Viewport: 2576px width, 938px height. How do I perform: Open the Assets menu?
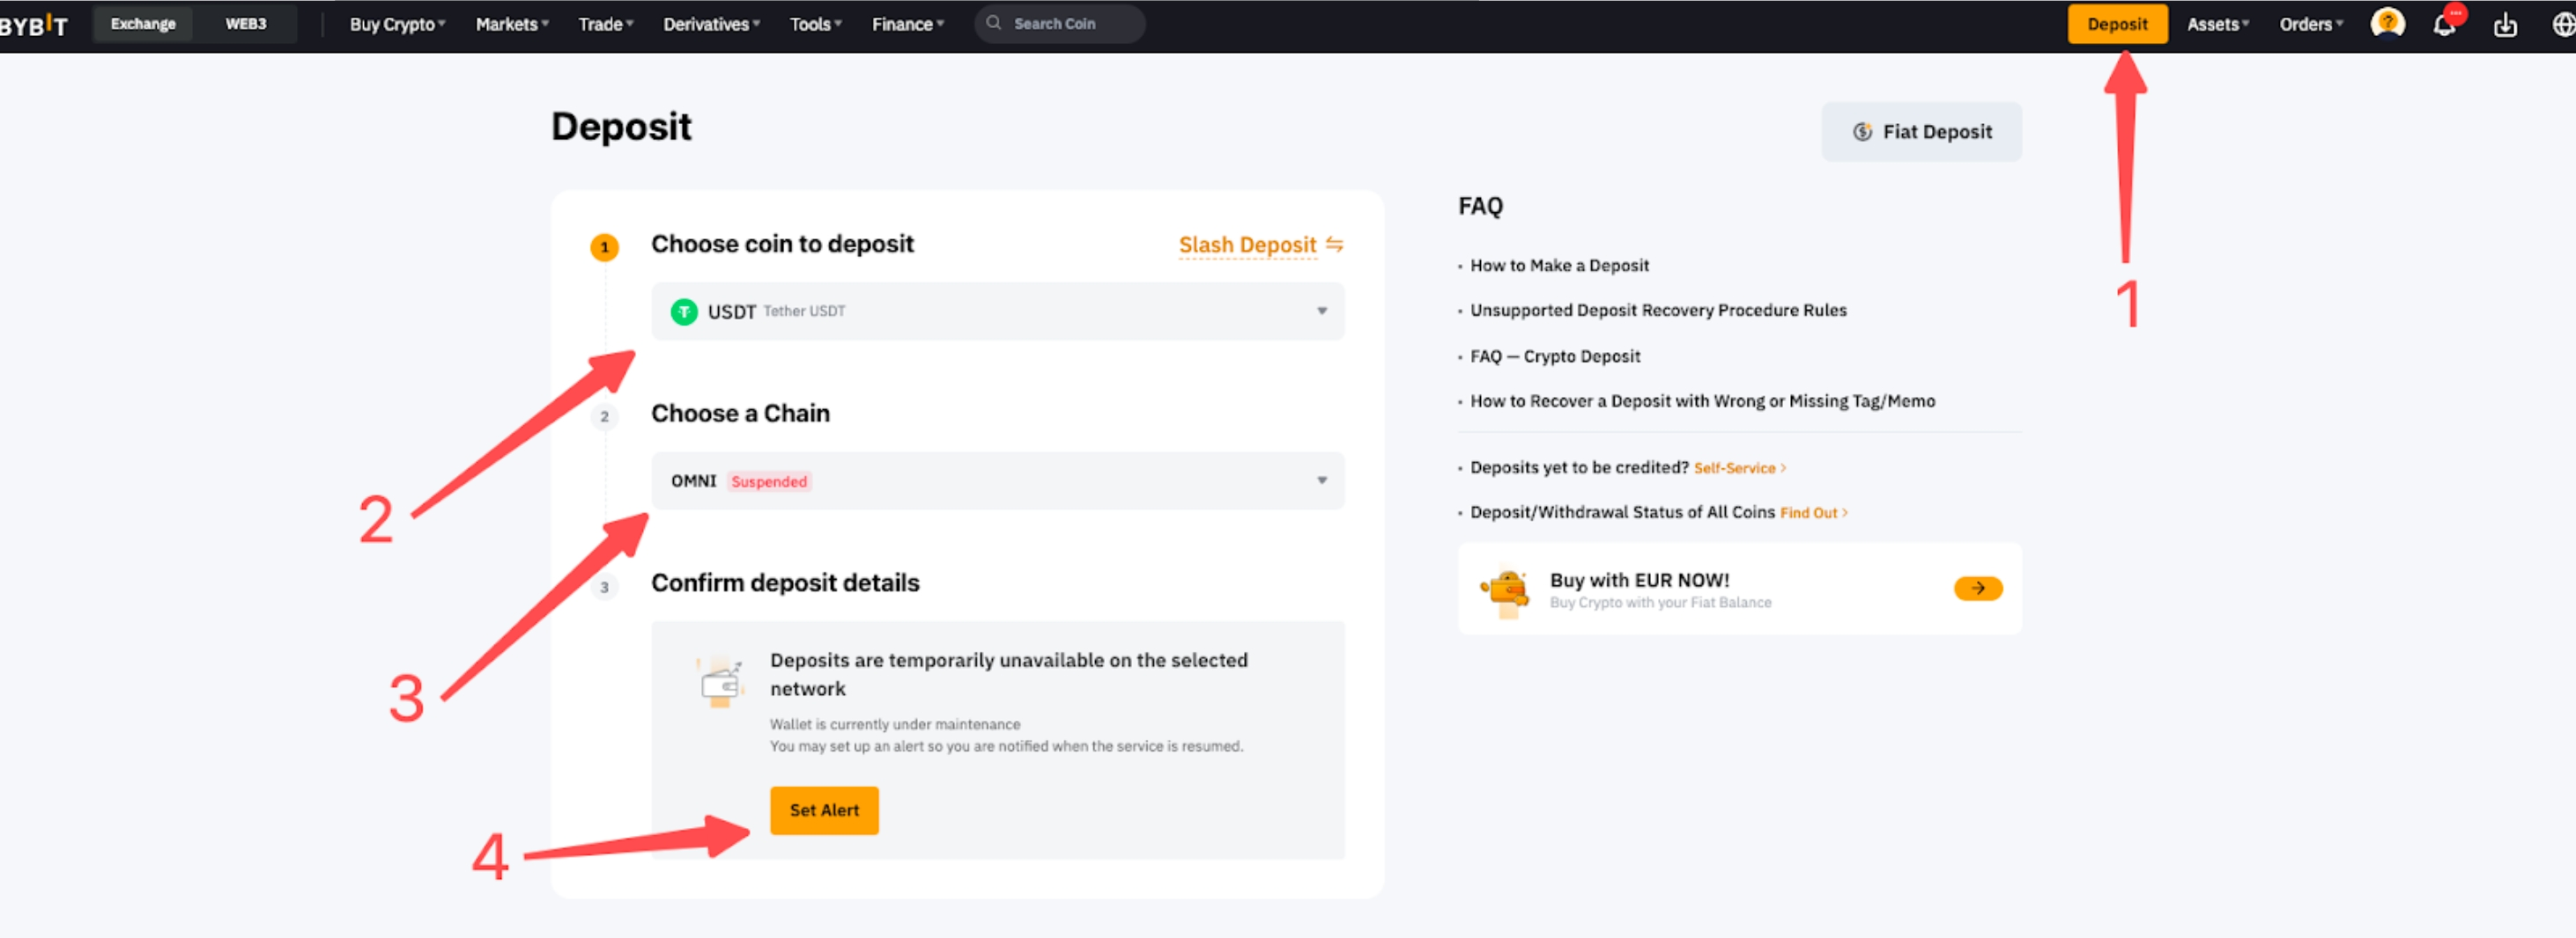pyautogui.click(x=2216, y=24)
